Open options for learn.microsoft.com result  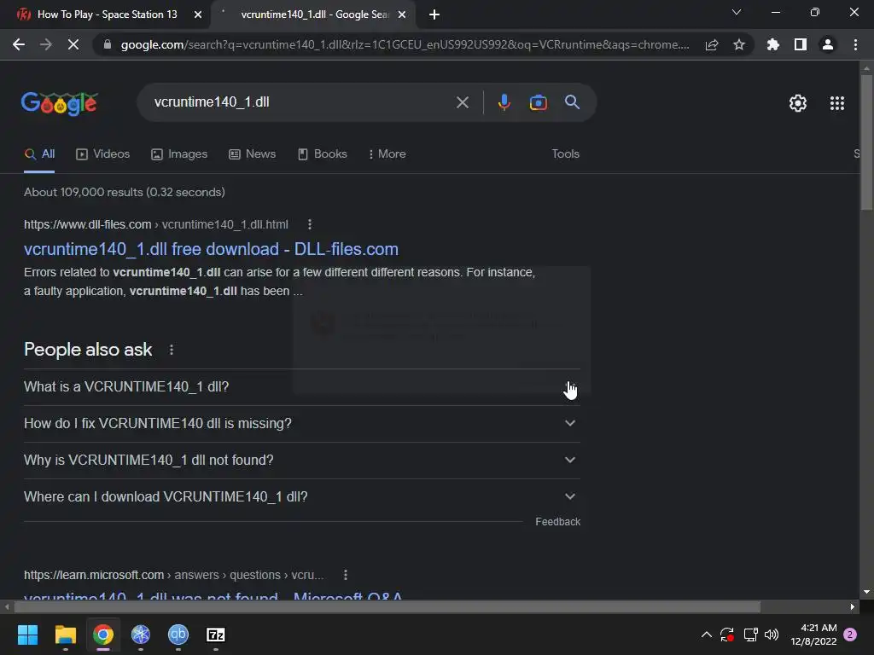(x=346, y=575)
